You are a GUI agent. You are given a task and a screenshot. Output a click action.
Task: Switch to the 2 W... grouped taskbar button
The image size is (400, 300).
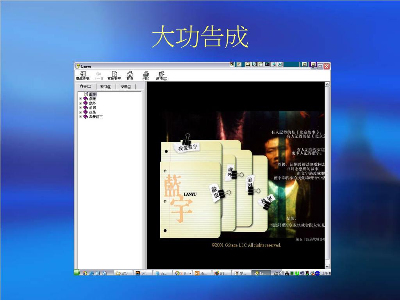(x=183, y=273)
